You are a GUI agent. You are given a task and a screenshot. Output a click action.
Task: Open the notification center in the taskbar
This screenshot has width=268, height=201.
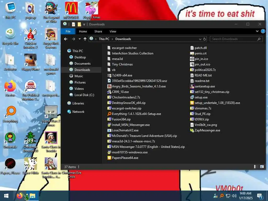[x=260, y=196]
